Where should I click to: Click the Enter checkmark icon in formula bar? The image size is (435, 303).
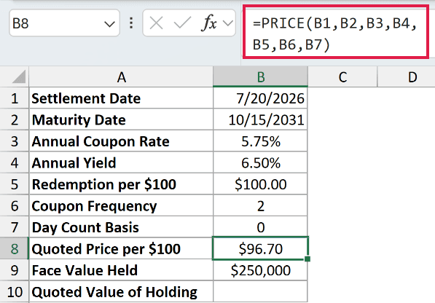182,23
